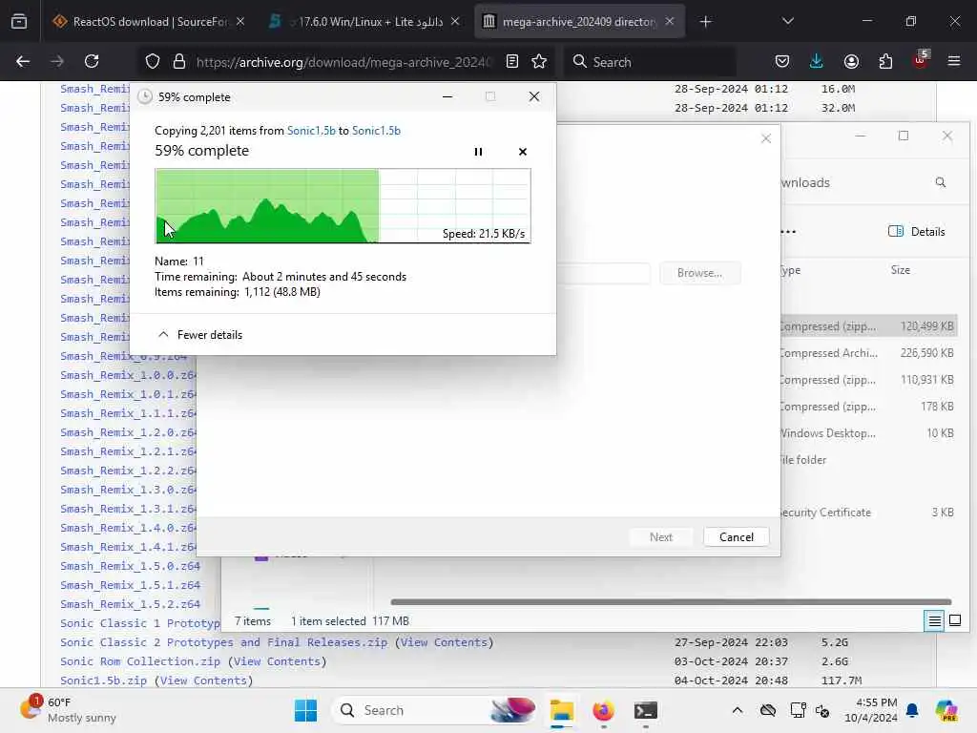
Task: Select the 226,590 KB Compressed Archive row
Action: pyautogui.click(x=868, y=353)
